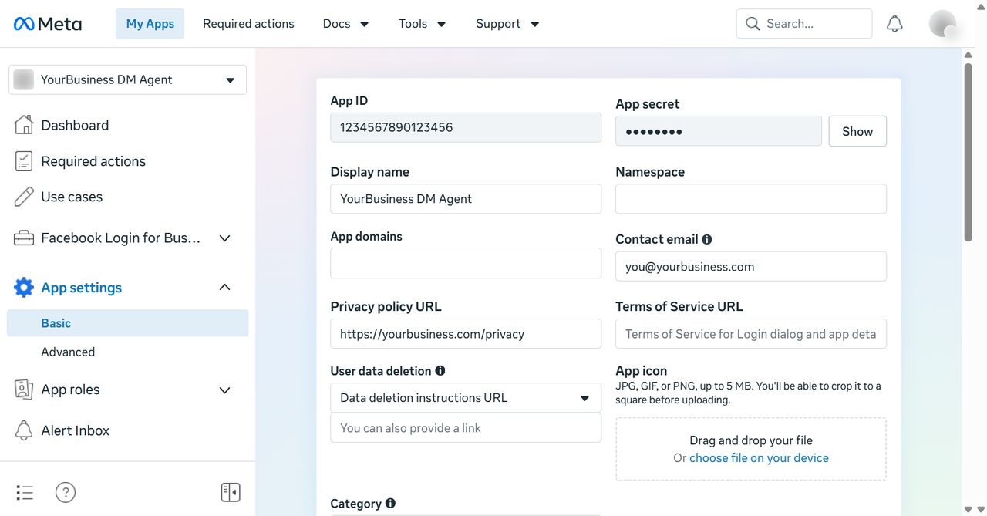Show the App secret
The height and width of the screenshot is (516, 987).
pos(857,131)
